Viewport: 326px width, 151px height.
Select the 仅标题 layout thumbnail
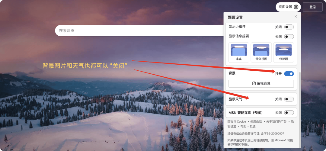click(283, 53)
